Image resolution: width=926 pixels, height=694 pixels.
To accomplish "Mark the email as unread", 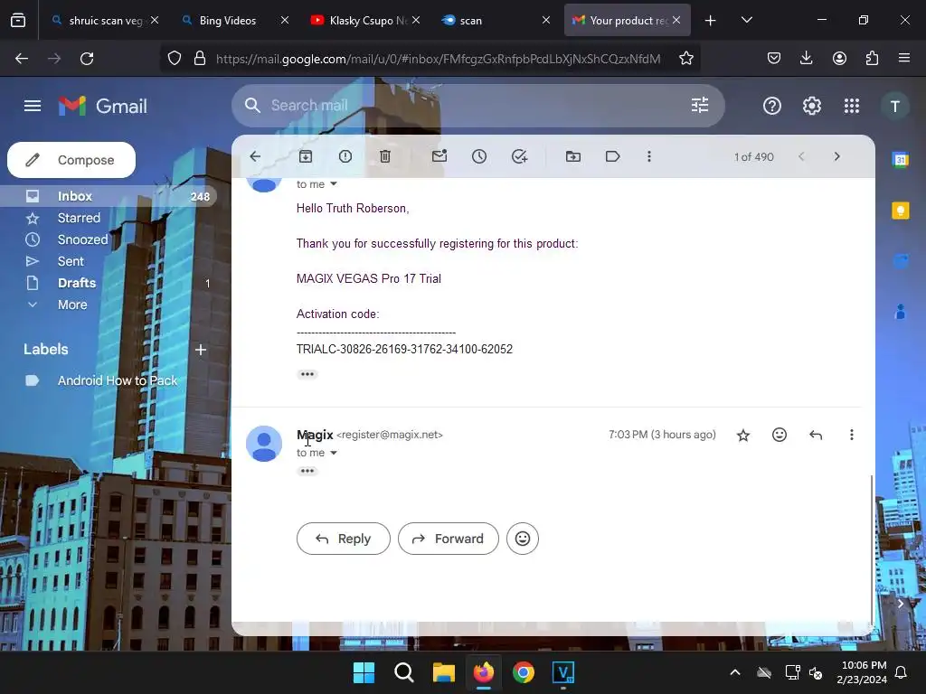I will [439, 156].
